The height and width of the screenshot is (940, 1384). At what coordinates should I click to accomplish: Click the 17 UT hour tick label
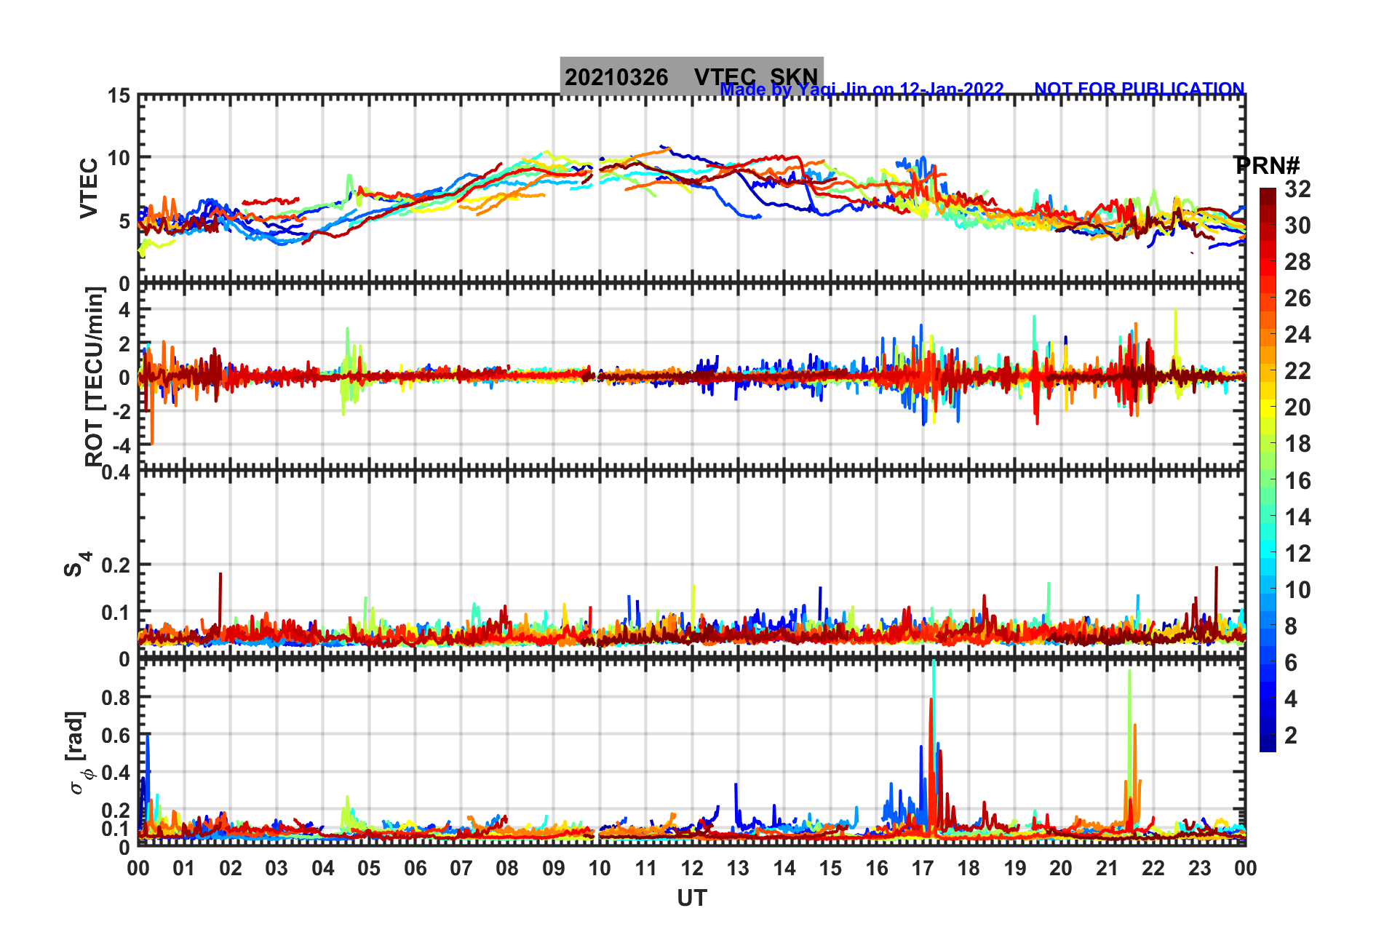(x=923, y=868)
